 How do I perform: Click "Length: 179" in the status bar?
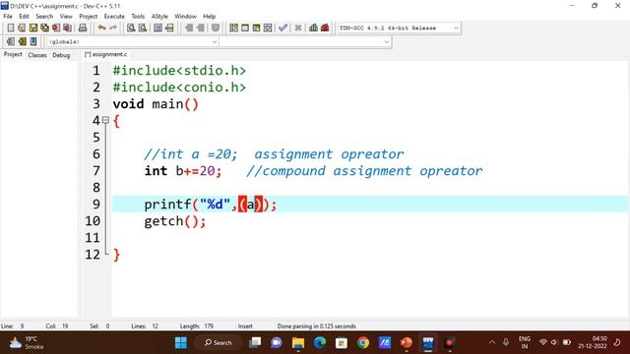click(x=197, y=326)
